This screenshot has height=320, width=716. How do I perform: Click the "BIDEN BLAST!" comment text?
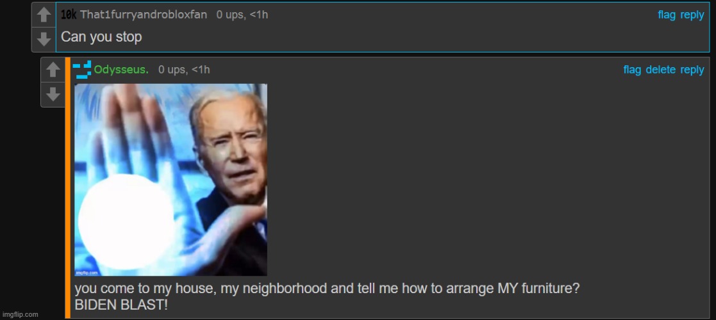point(121,305)
